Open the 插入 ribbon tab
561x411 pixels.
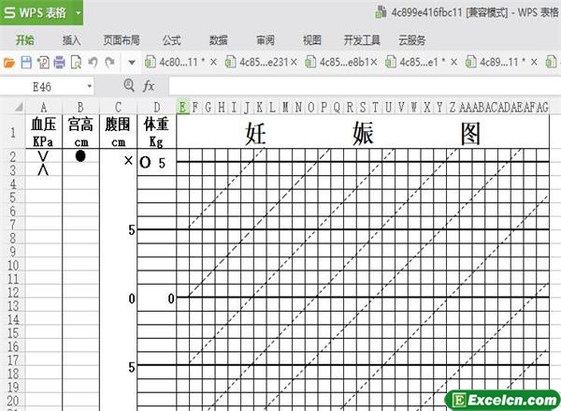72,40
